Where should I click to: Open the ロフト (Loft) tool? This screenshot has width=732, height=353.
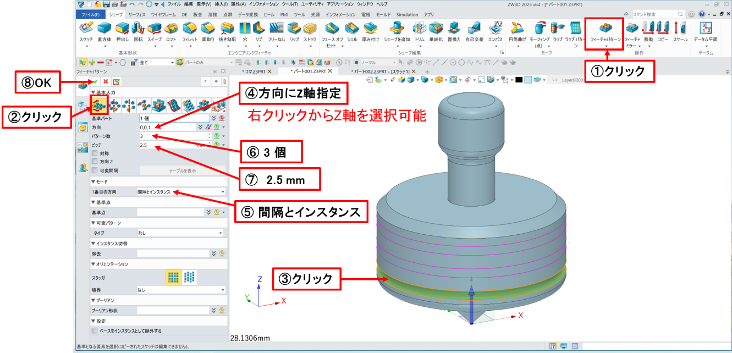click(x=171, y=27)
